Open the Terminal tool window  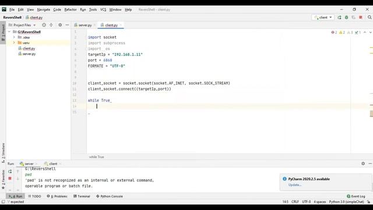[82, 196]
